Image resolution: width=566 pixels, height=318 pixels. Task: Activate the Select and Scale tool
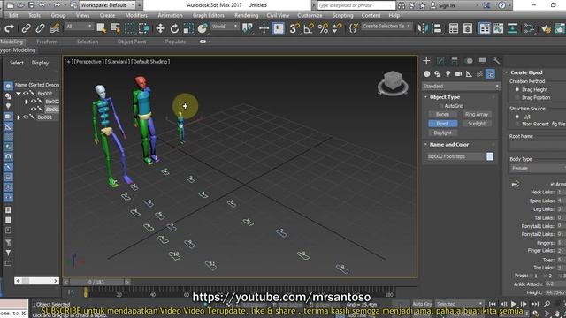(x=188, y=28)
